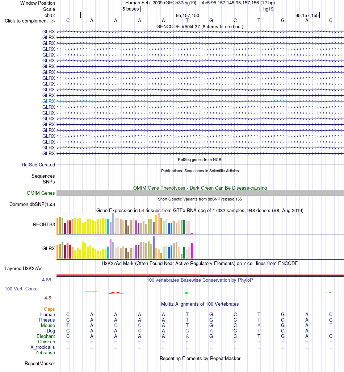Click the "Scale" label
This screenshot has height=372, width=344.
49,9
